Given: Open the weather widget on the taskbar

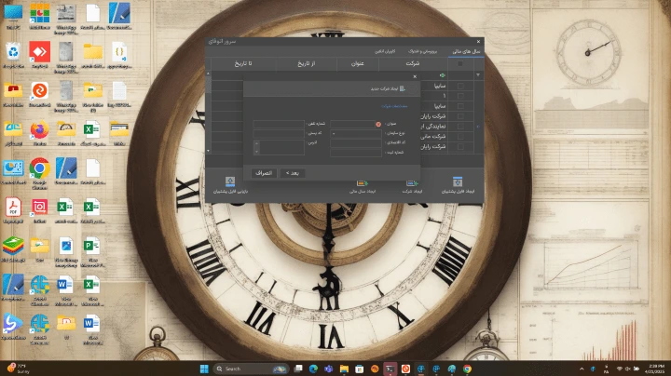Looking at the screenshot, I should click(19, 369).
